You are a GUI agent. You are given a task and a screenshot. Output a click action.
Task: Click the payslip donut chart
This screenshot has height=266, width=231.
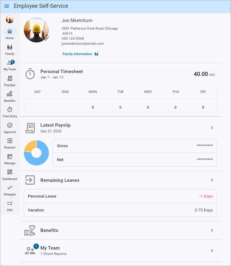point(36,153)
